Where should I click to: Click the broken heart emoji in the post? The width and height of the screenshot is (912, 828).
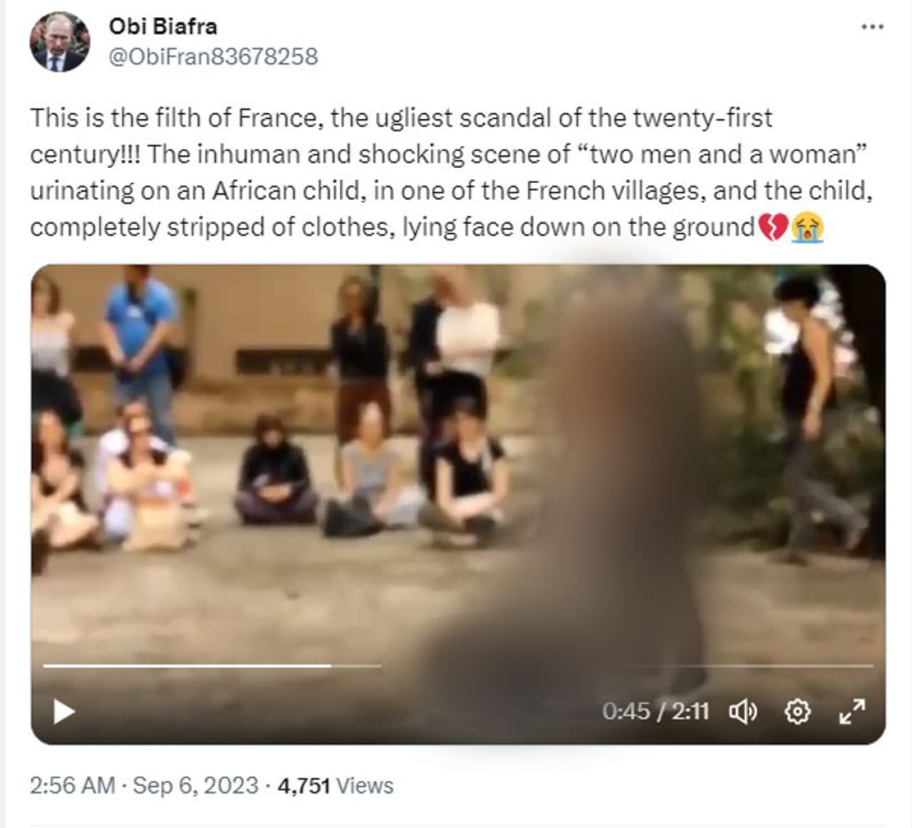coord(773,227)
